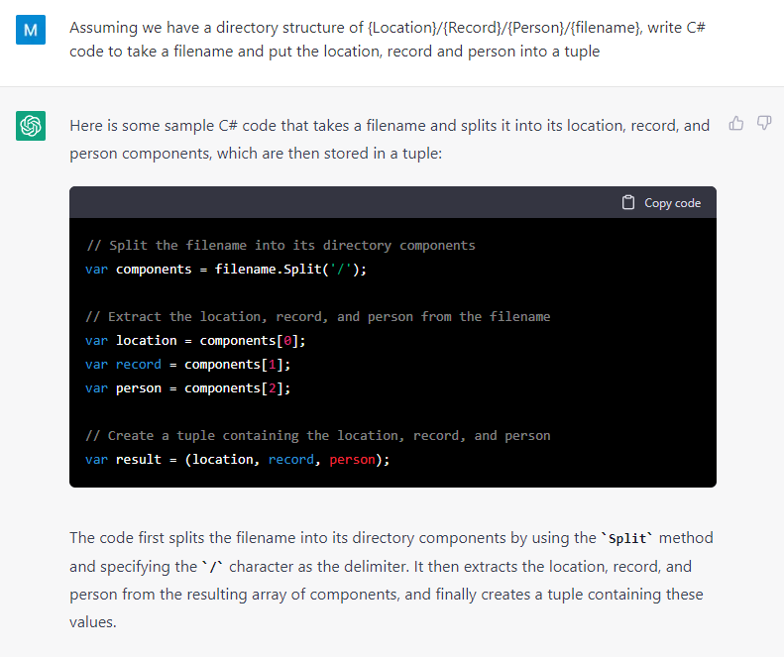Click the thumbs up feedback icon
Image resolution: width=784 pixels, height=657 pixels.
[735, 124]
